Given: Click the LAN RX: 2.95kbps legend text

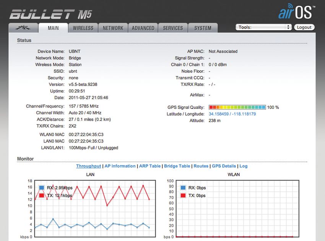Looking at the screenshot, I should pos(60,188).
